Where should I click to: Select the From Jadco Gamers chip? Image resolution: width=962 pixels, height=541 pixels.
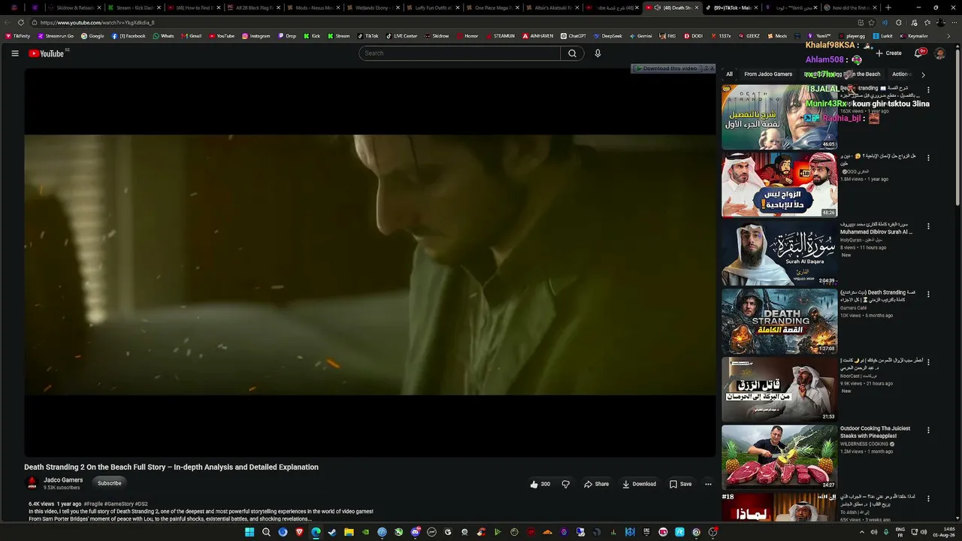768,74
